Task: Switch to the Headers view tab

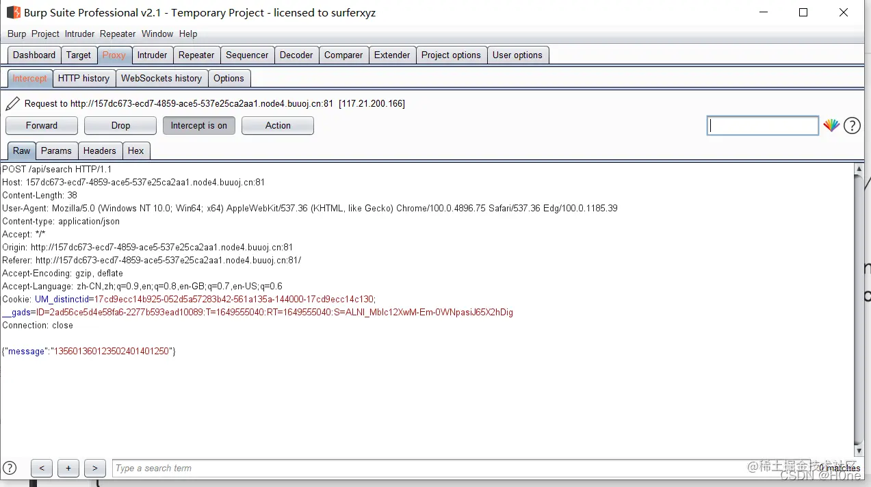Action: (x=100, y=150)
